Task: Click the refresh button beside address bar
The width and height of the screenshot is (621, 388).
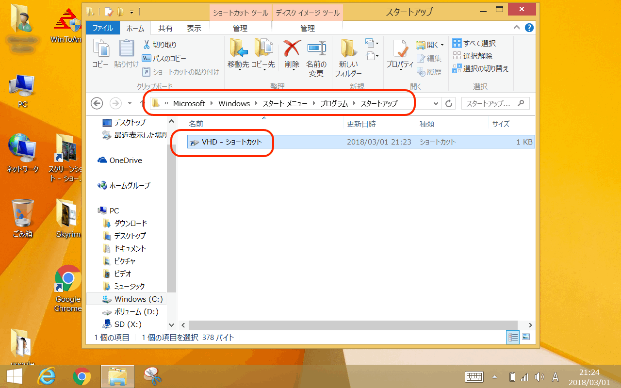Action: coord(449,103)
